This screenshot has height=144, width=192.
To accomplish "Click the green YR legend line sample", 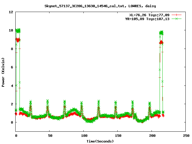I will pos(176,19).
